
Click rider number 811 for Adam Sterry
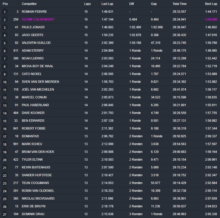click(x=16, y=51)
